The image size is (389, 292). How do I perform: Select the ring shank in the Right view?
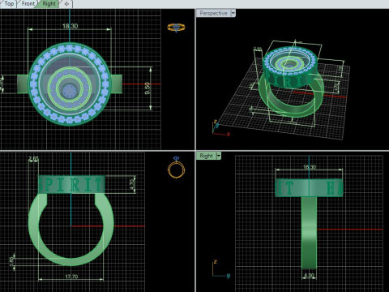(x=309, y=233)
